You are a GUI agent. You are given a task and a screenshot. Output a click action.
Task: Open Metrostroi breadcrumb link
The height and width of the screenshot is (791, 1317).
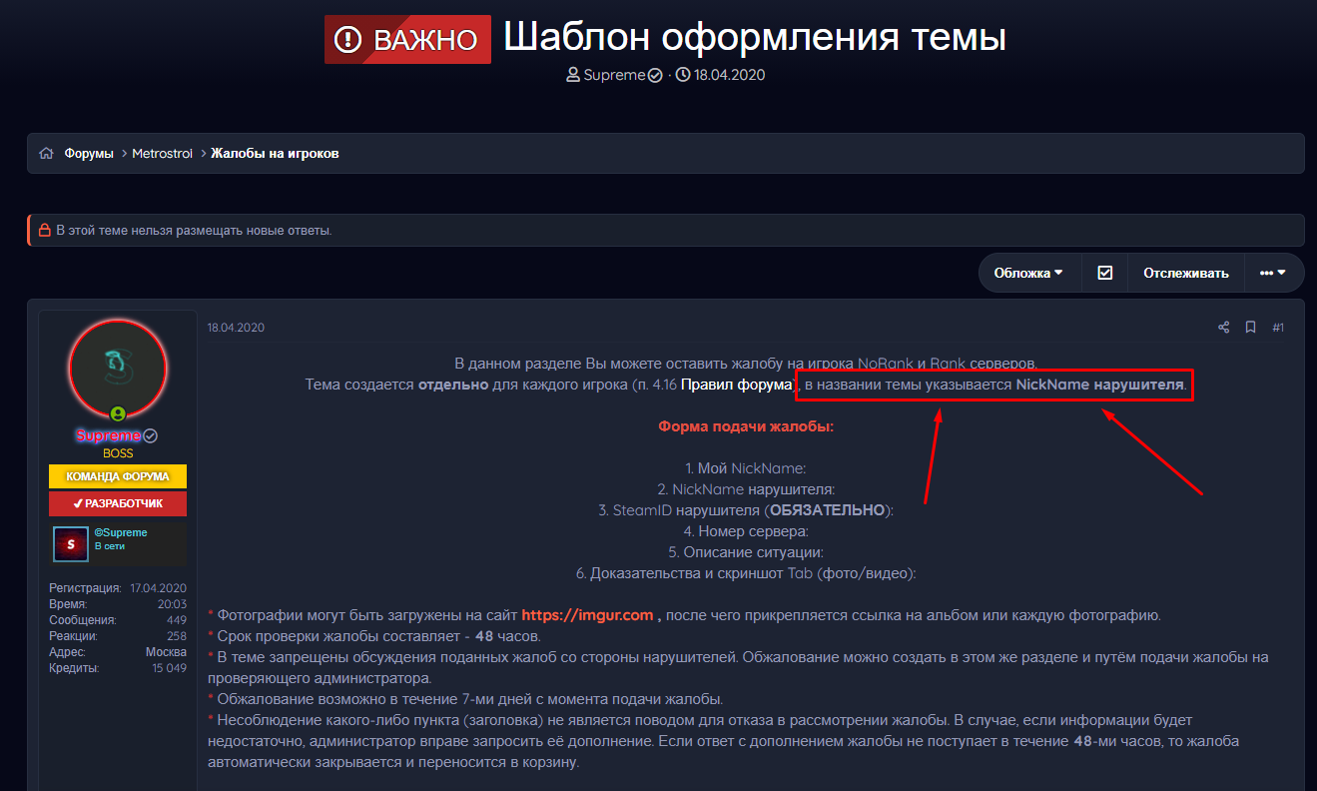coord(162,154)
